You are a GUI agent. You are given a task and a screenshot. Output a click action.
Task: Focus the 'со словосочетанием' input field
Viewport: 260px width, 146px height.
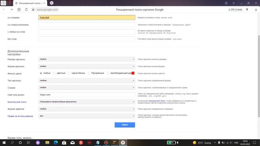[x=87, y=25]
